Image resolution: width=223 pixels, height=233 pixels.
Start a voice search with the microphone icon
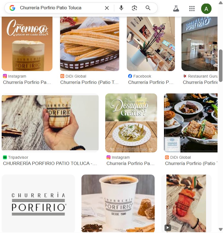121,8
